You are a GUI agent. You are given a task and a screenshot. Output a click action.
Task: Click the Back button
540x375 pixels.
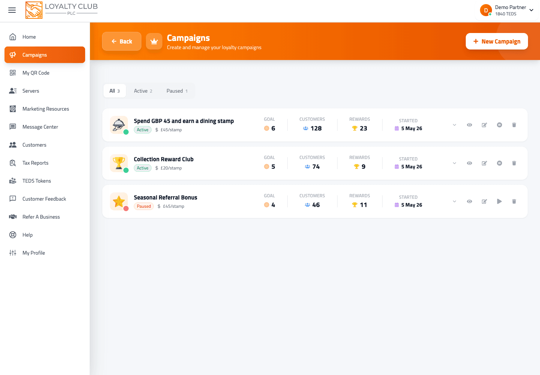tap(121, 41)
